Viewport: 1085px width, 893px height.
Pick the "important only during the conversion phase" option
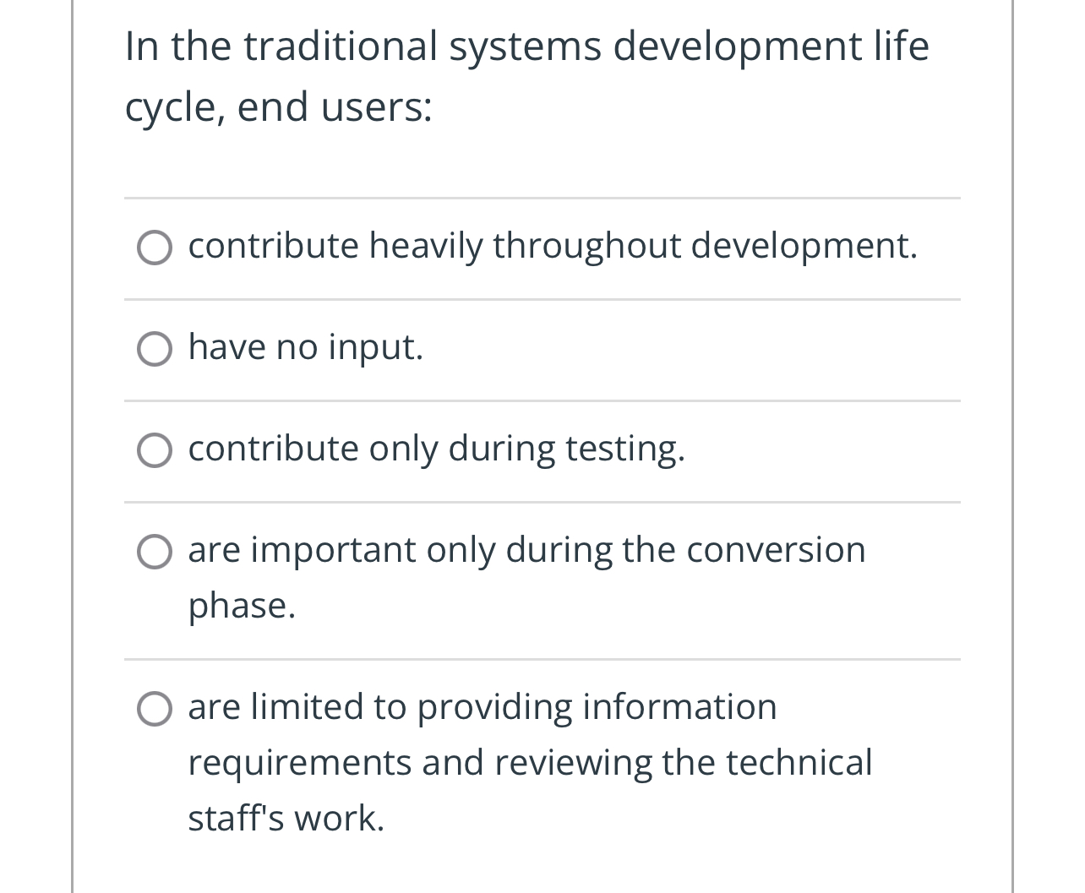(x=155, y=552)
